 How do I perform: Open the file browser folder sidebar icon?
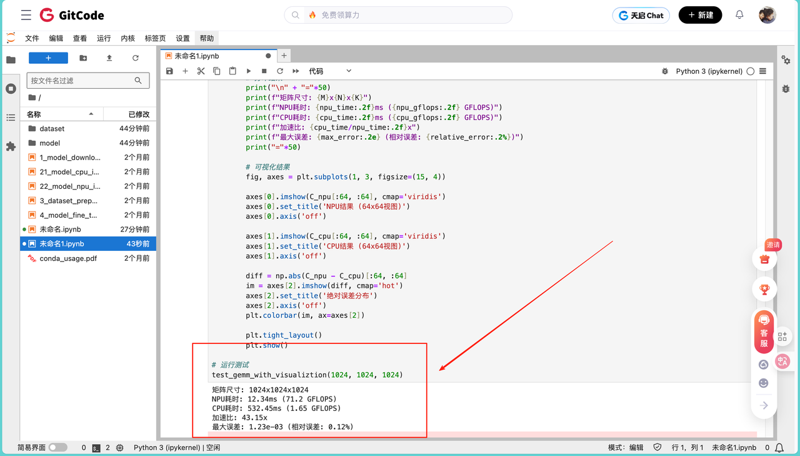pos(11,60)
